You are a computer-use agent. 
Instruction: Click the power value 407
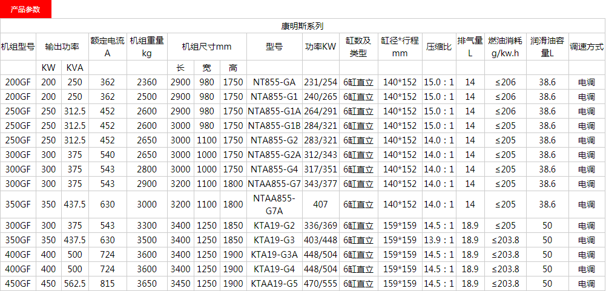click(x=320, y=204)
